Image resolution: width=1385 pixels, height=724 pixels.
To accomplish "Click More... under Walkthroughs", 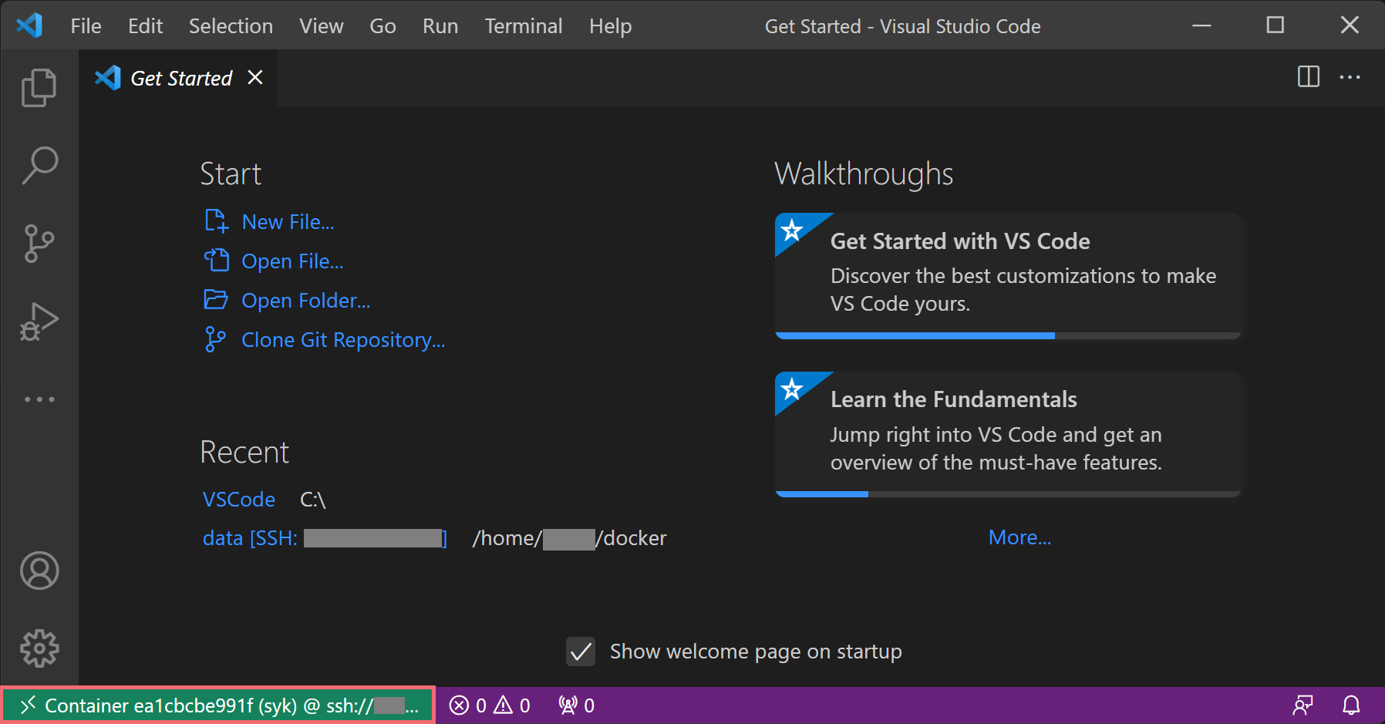I will (x=1019, y=537).
